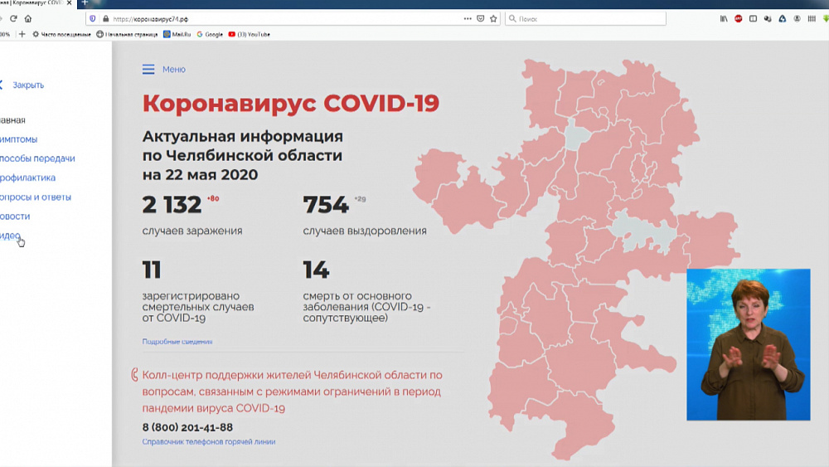The height and width of the screenshot is (467, 829).
Task: Open the Firefox account avatar icon
Action: coord(797,18)
